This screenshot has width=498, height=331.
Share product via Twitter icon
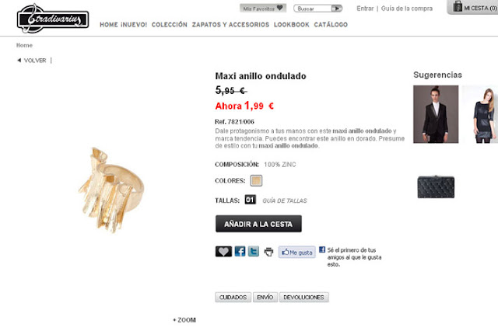(254, 252)
